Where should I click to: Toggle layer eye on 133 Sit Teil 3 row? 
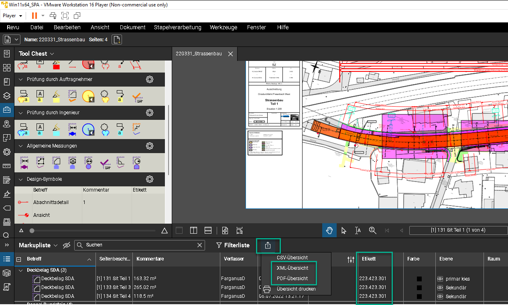click(440, 288)
